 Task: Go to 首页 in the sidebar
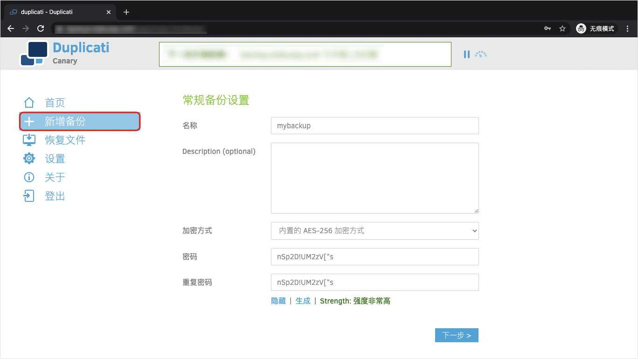pyautogui.click(x=55, y=103)
